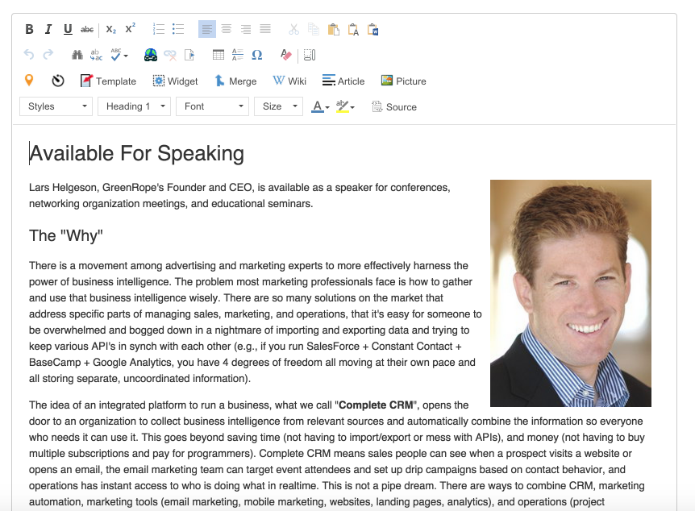Click the bold text Complete CRM

(376, 405)
